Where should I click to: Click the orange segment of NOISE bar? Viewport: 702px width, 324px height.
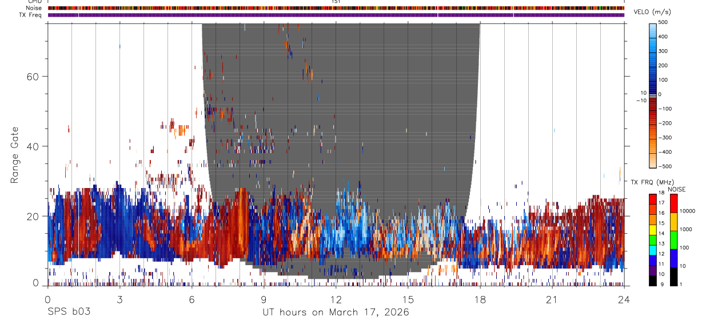click(673, 221)
